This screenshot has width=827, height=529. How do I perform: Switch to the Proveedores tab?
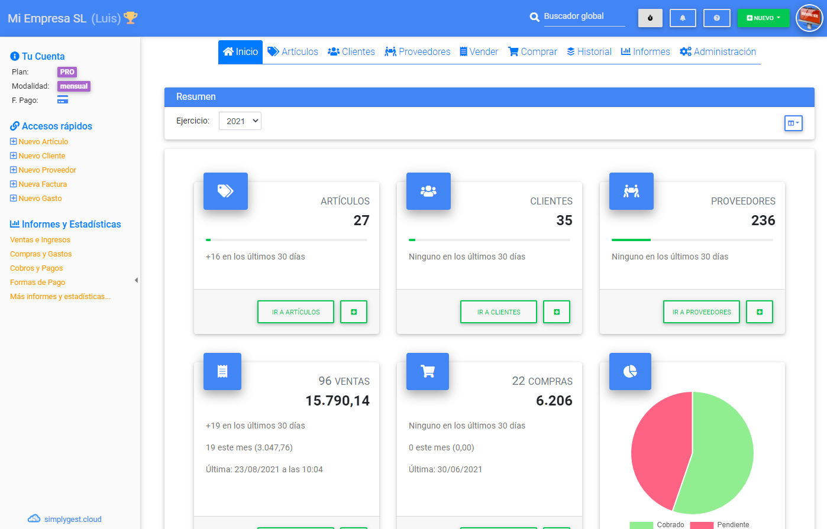[x=417, y=51]
